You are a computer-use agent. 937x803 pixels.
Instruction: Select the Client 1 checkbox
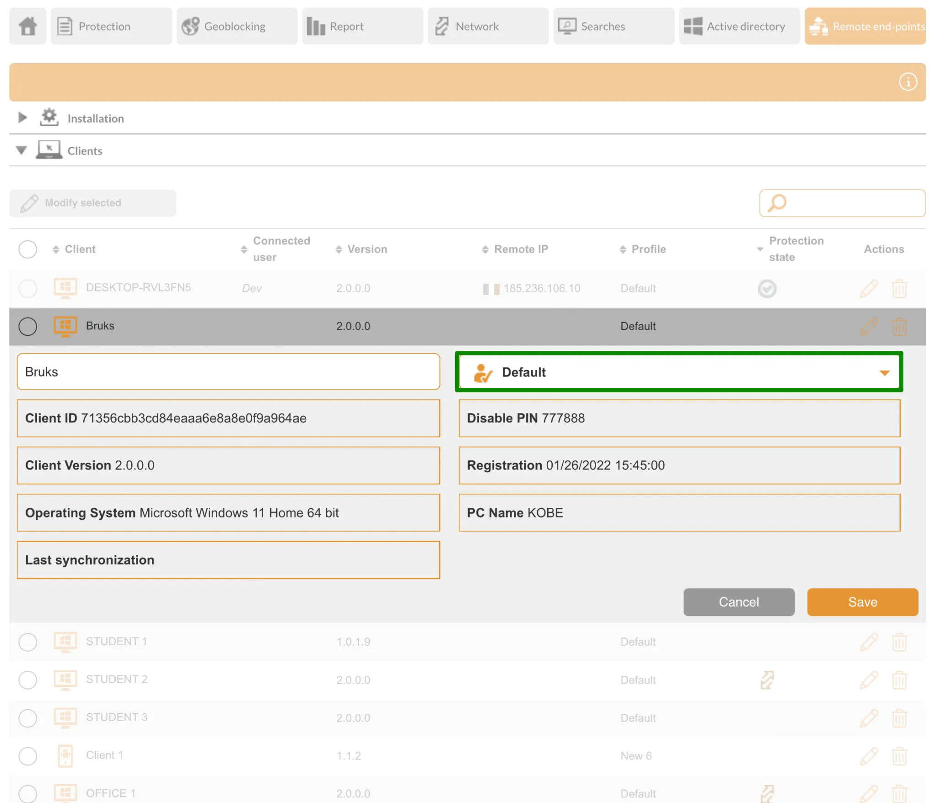coord(27,756)
